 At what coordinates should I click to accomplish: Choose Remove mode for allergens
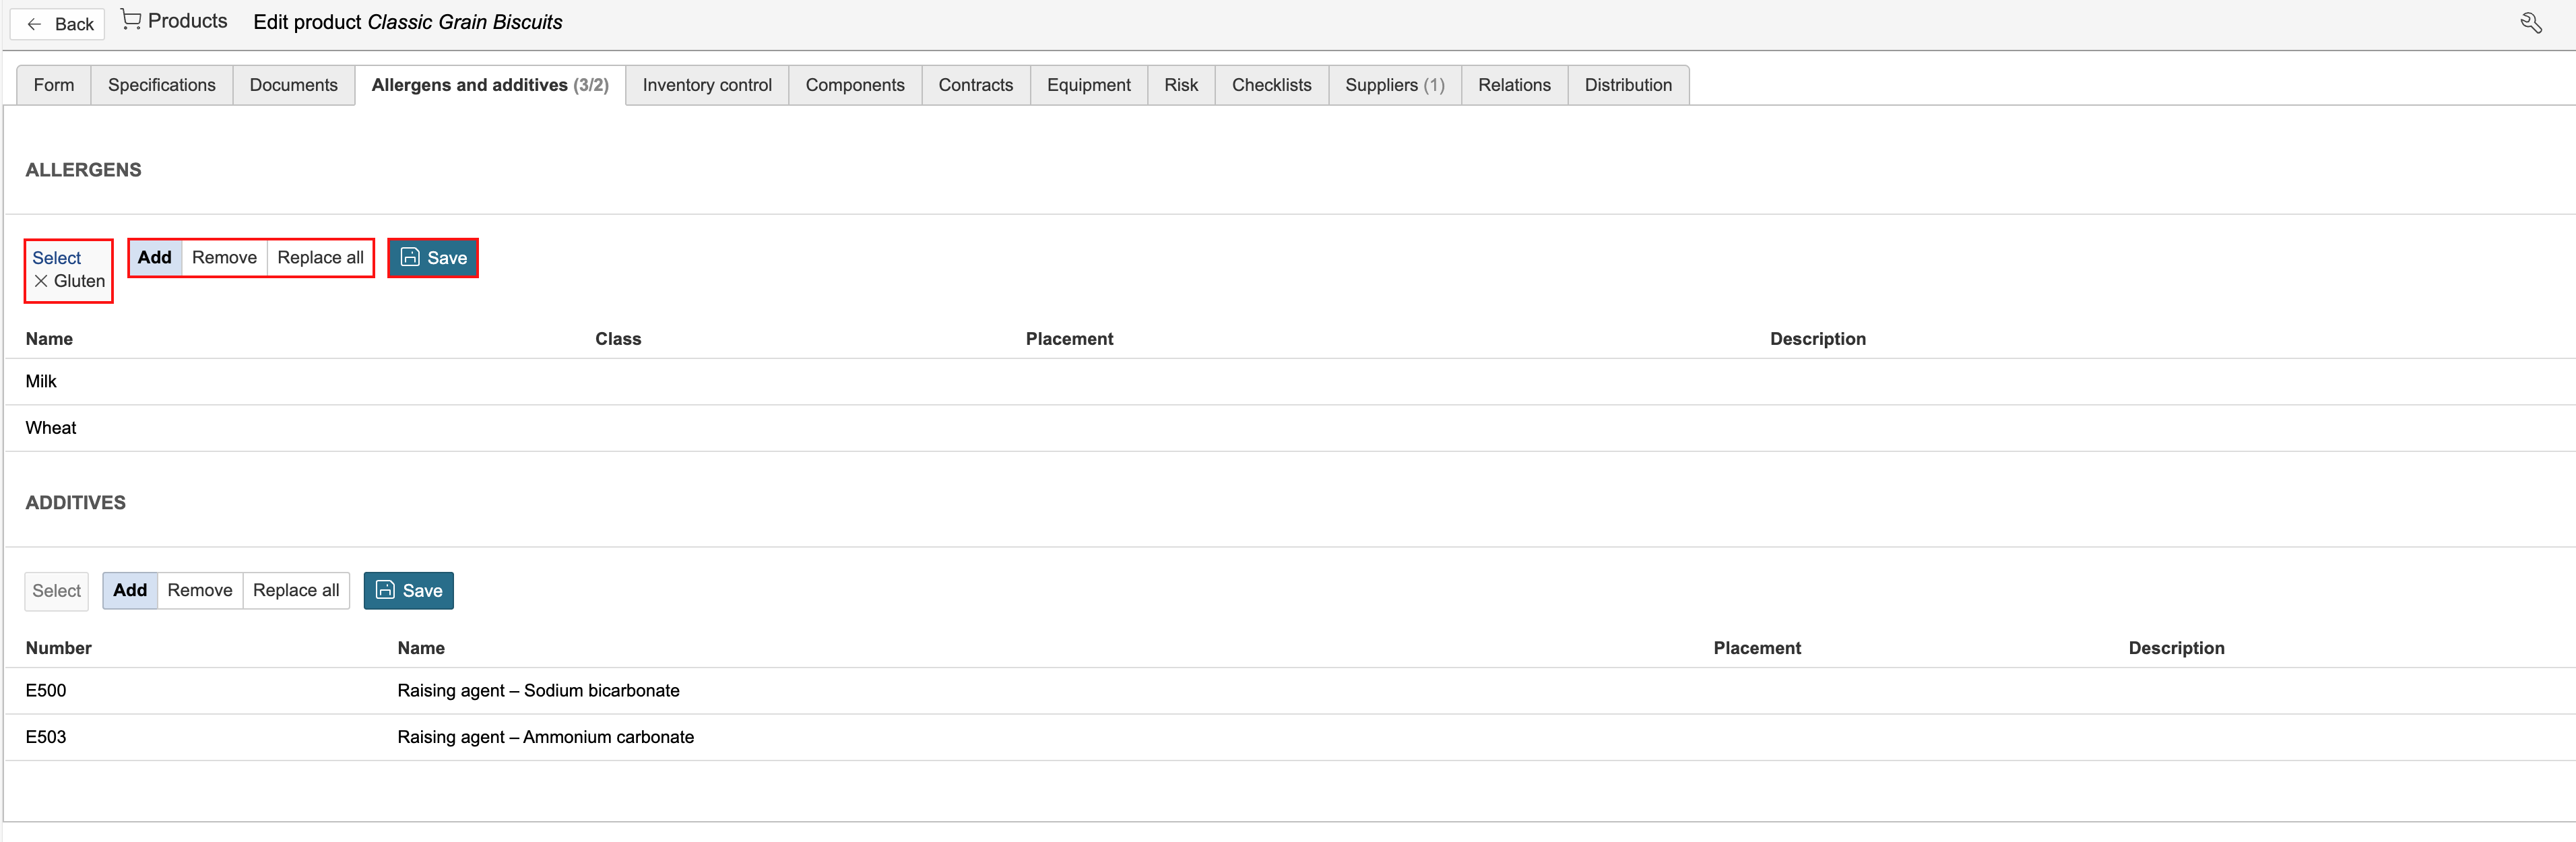tap(224, 257)
